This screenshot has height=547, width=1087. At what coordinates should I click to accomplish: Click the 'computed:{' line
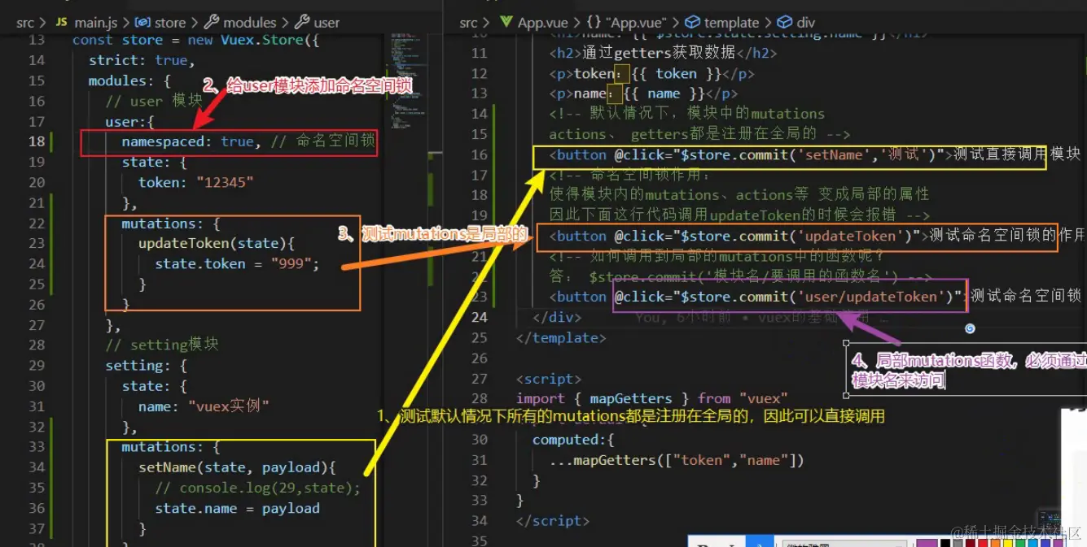click(573, 440)
